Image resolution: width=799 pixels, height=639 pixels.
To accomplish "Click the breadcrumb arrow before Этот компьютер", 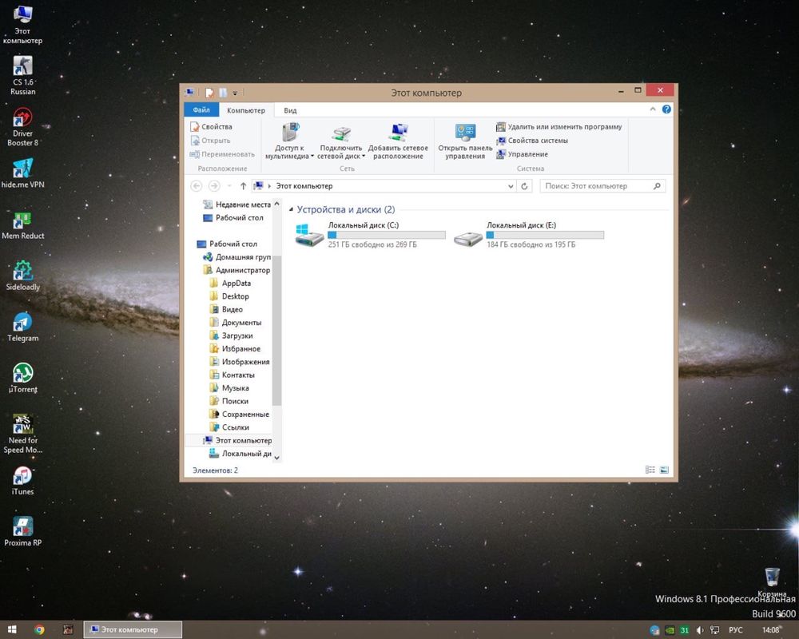I will (269, 186).
